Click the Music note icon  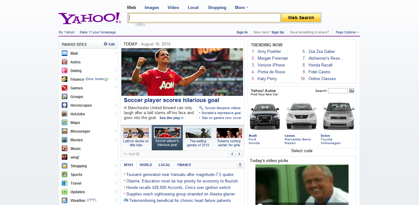point(65,148)
